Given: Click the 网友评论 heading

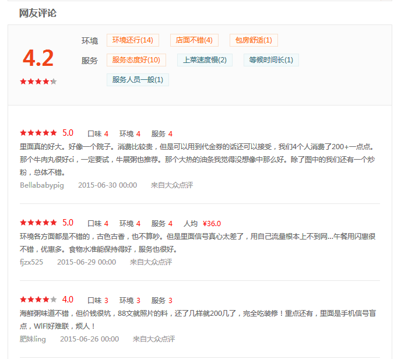Looking at the screenshot, I should 38,13.
